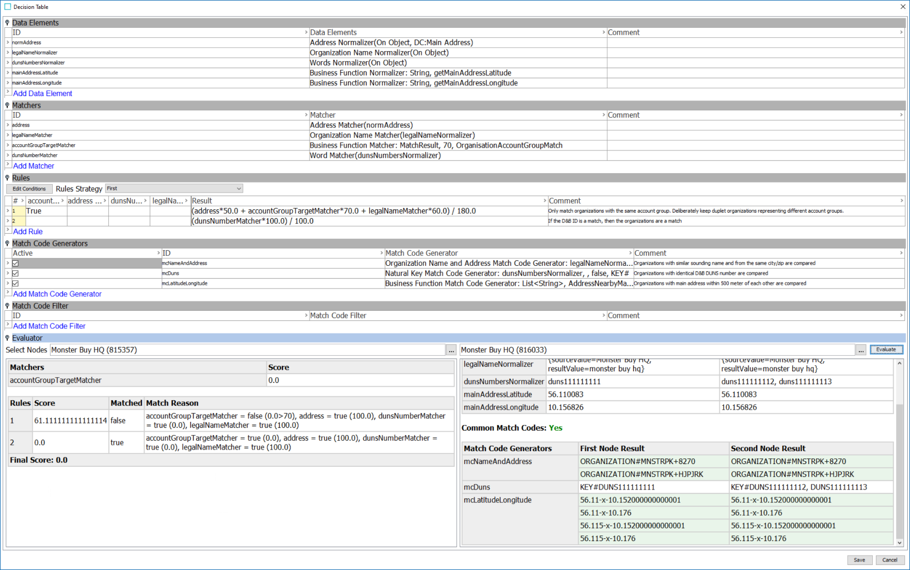Image resolution: width=910 pixels, height=570 pixels.
Task: Click the Edit Conditions button
Action: pyautogui.click(x=29, y=189)
